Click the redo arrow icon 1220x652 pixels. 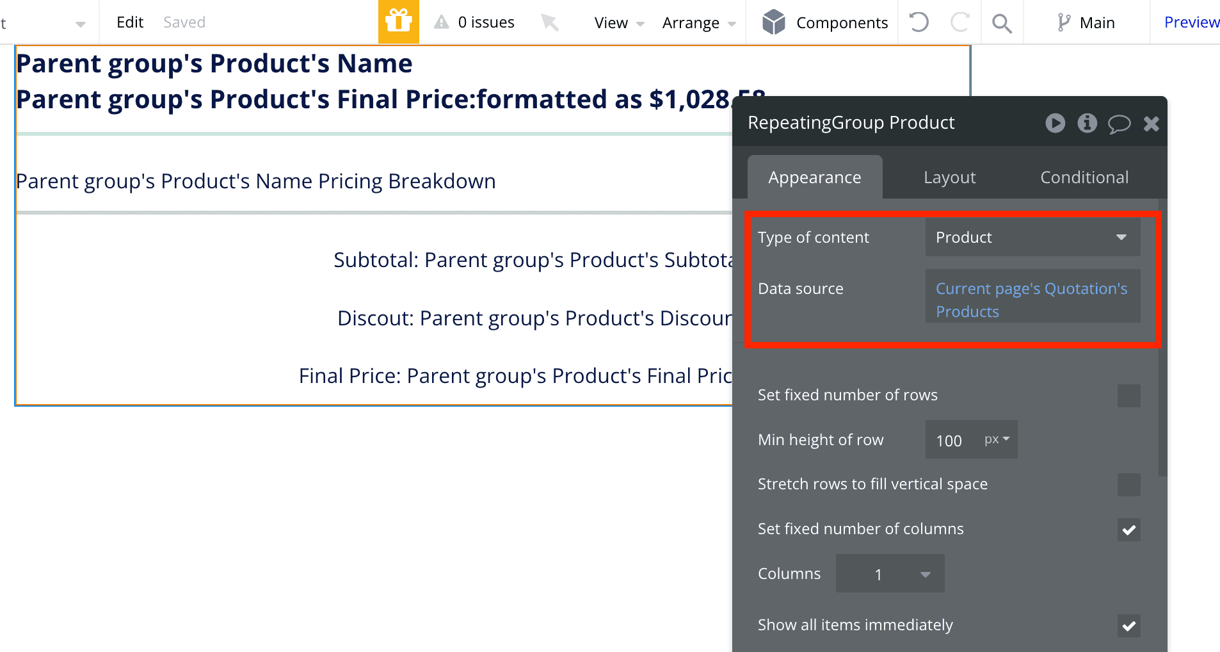click(959, 22)
